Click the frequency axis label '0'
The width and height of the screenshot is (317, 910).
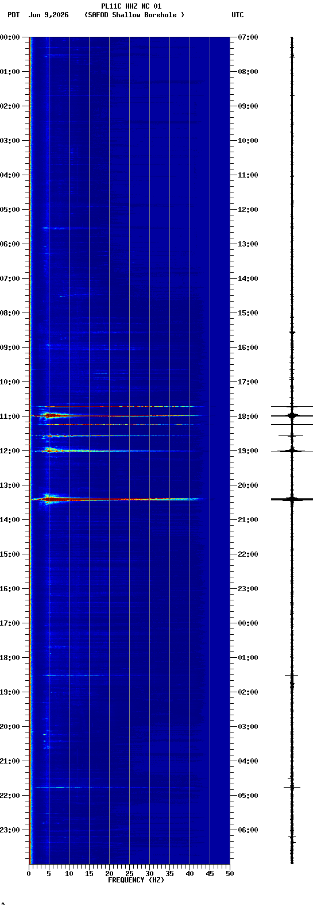(29, 874)
